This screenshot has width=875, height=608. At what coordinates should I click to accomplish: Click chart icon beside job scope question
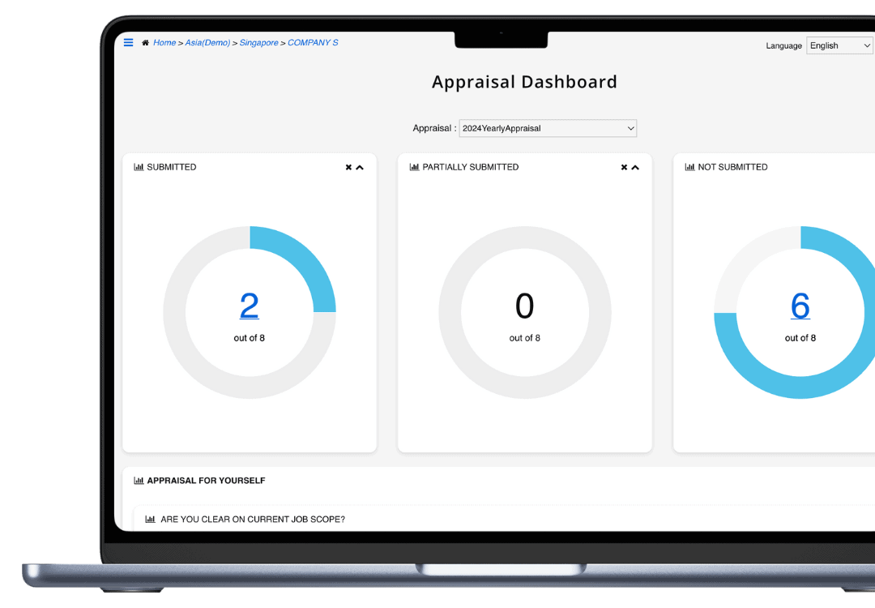tap(150, 519)
